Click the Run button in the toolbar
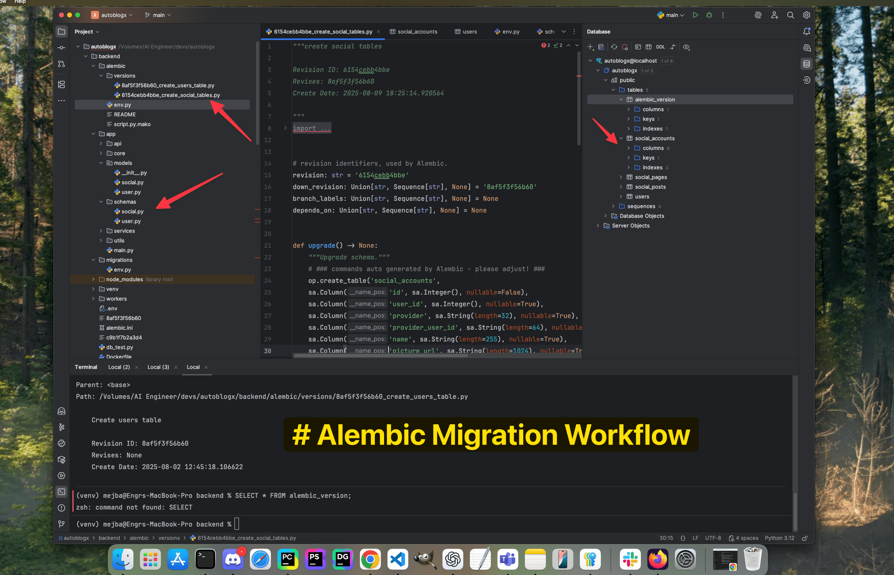This screenshot has height=575, width=894. (x=695, y=15)
